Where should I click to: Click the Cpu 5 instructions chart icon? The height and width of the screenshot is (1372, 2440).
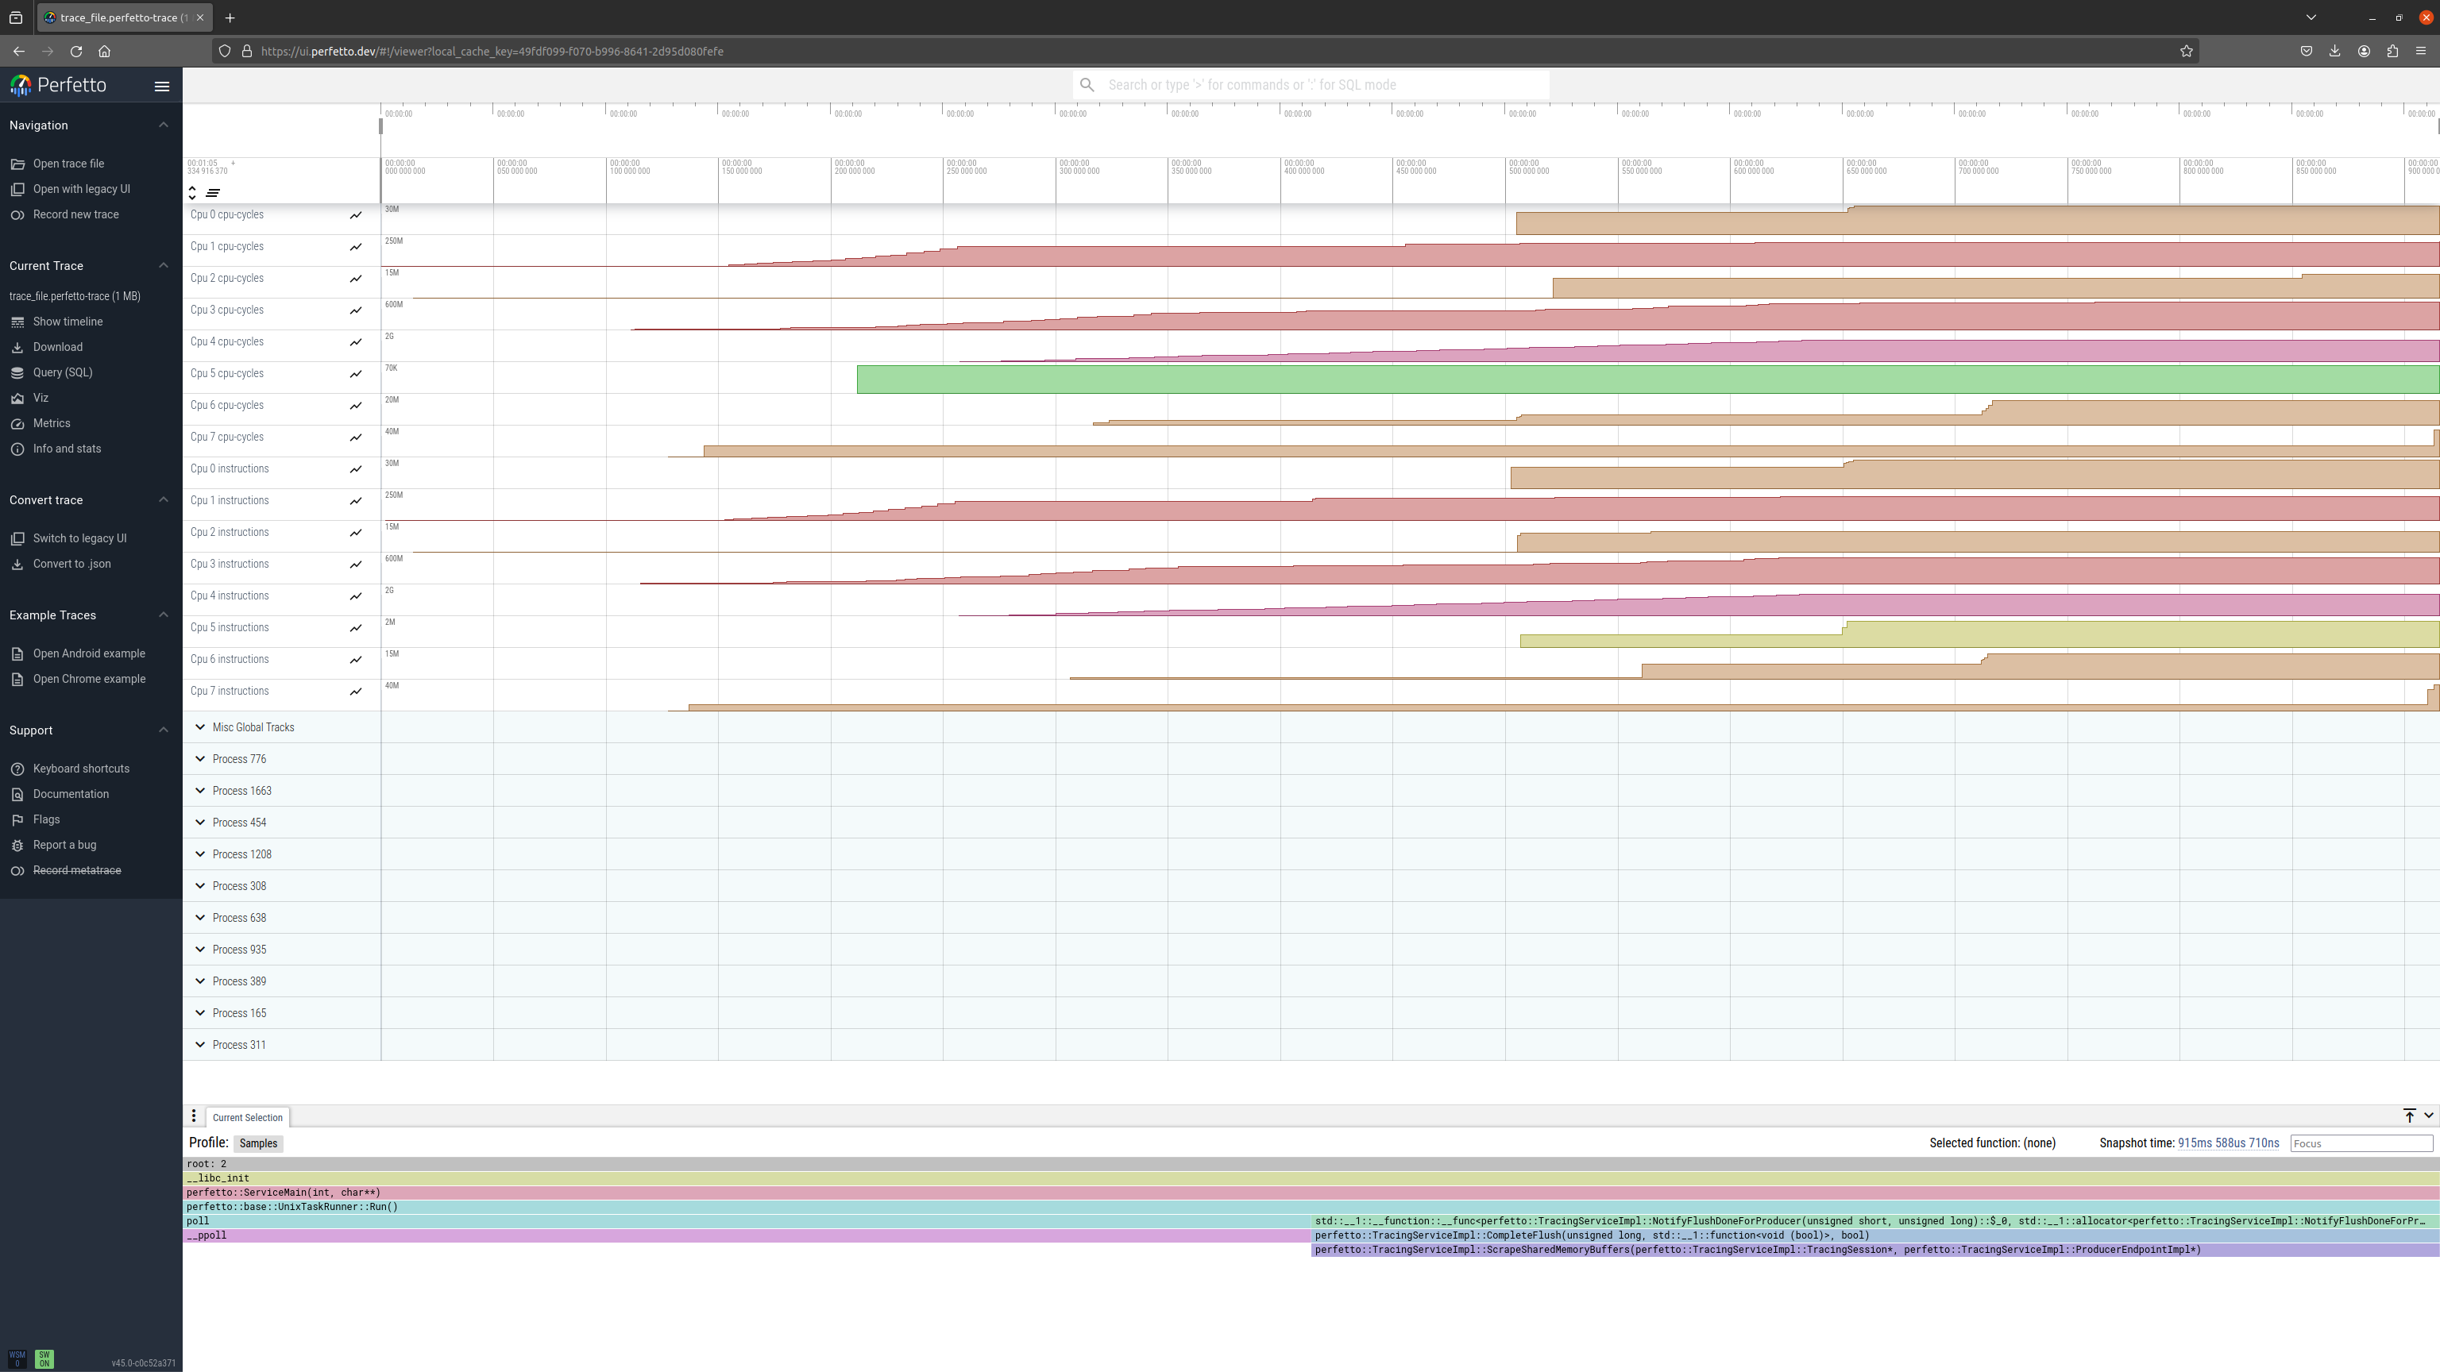[x=356, y=629]
